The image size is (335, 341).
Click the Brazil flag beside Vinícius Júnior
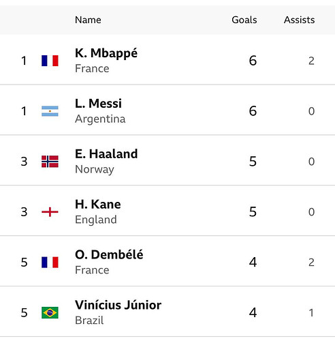pos(50,312)
